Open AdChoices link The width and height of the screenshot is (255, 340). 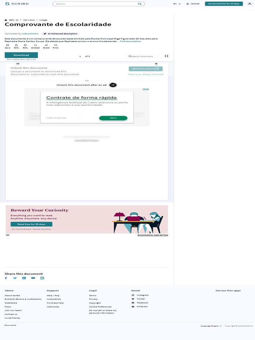(x=53, y=306)
